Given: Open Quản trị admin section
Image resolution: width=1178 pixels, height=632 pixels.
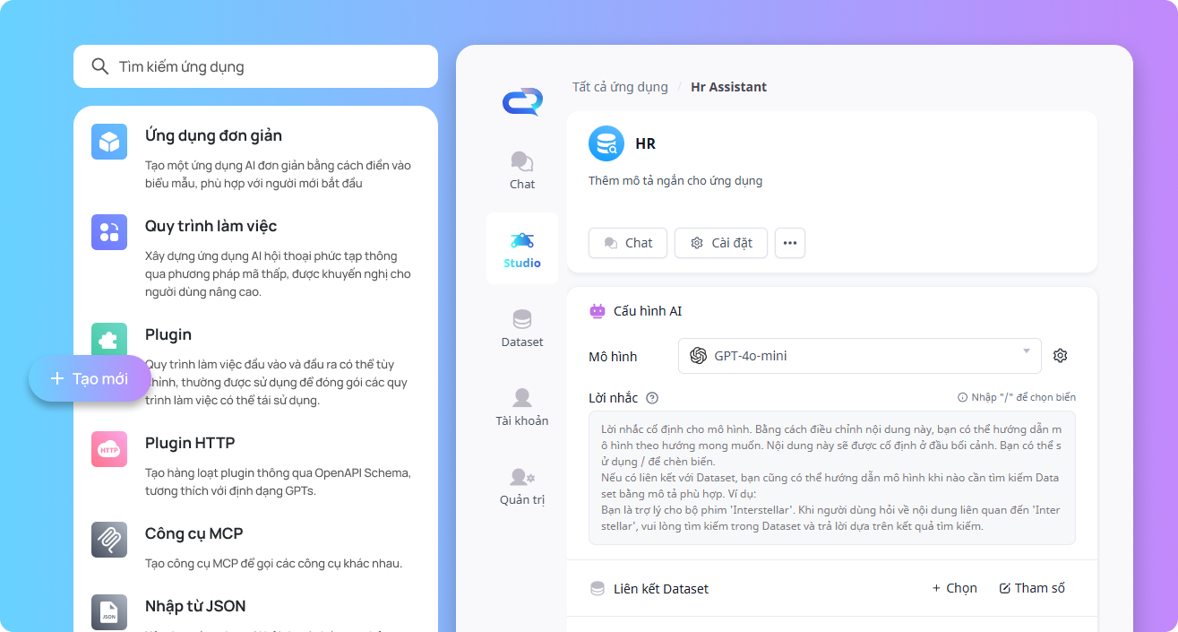Looking at the screenshot, I should (521, 486).
